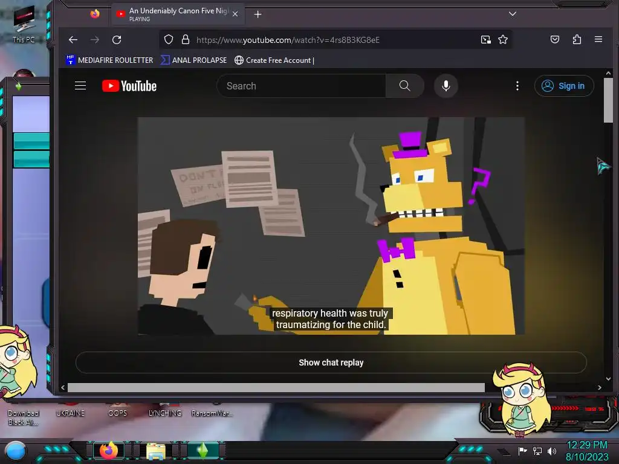Image resolution: width=619 pixels, height=464 pixels.
Task: Click the green diamond taskbar app
Action: click(x=203, y=451)
